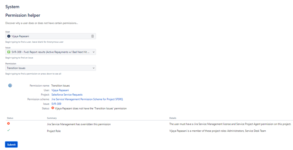
Task: Click the 'Permission scheme:' field label
Action: 38,99
